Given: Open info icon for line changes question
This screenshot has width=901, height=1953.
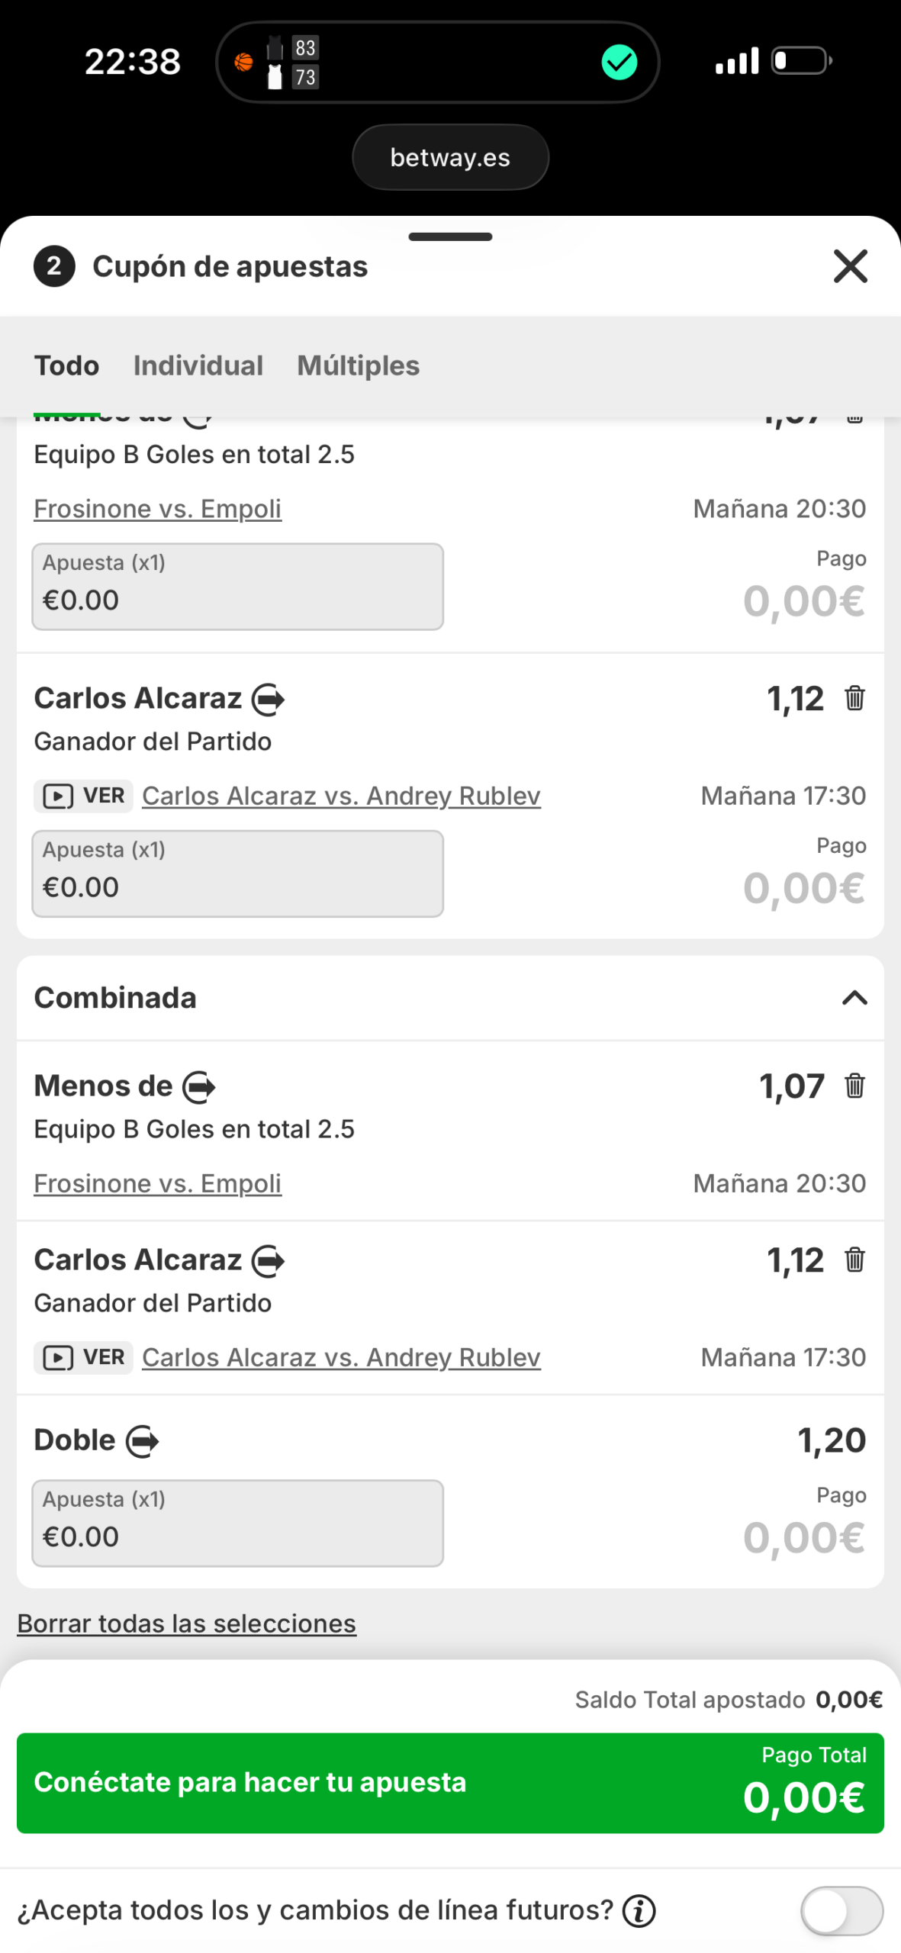Looking at the screenshot, I should point(639,1910).
